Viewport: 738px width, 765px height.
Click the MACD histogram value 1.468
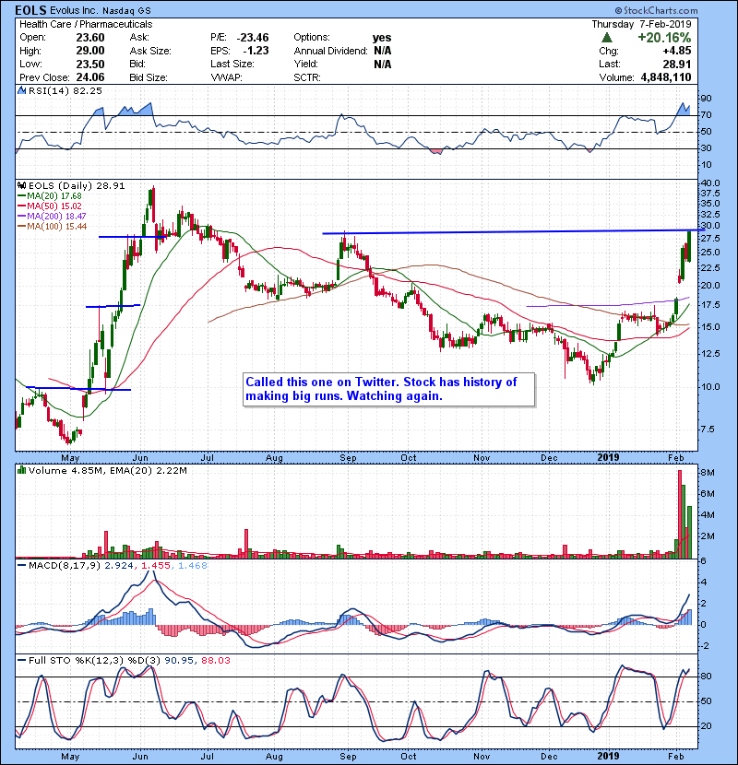(193, 566)
